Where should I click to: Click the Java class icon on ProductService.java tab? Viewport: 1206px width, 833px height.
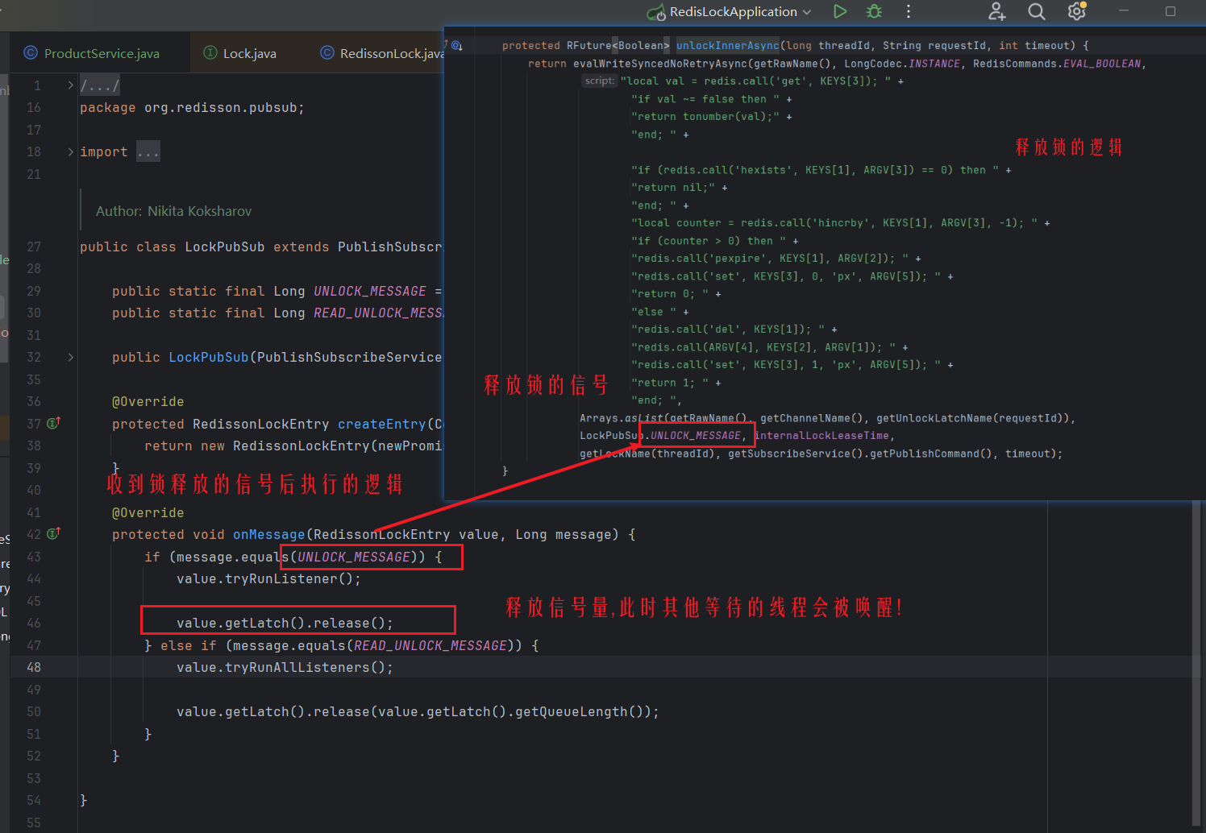click(x=31, y=53)
